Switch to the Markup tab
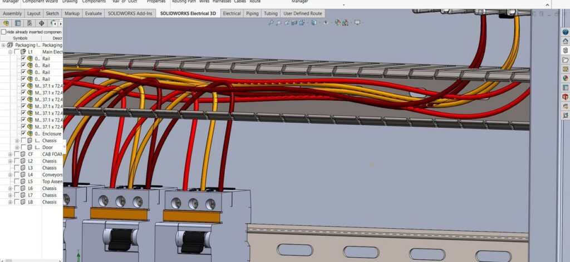The height and width of the screenshot is (262, 570). pos(72,13)
